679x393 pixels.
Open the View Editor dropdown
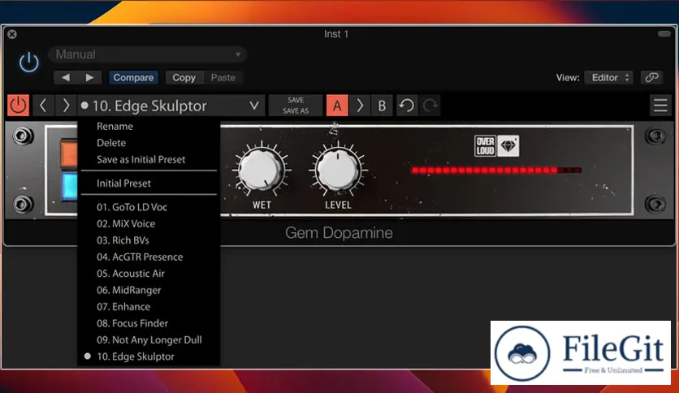(x=609, y=77)
